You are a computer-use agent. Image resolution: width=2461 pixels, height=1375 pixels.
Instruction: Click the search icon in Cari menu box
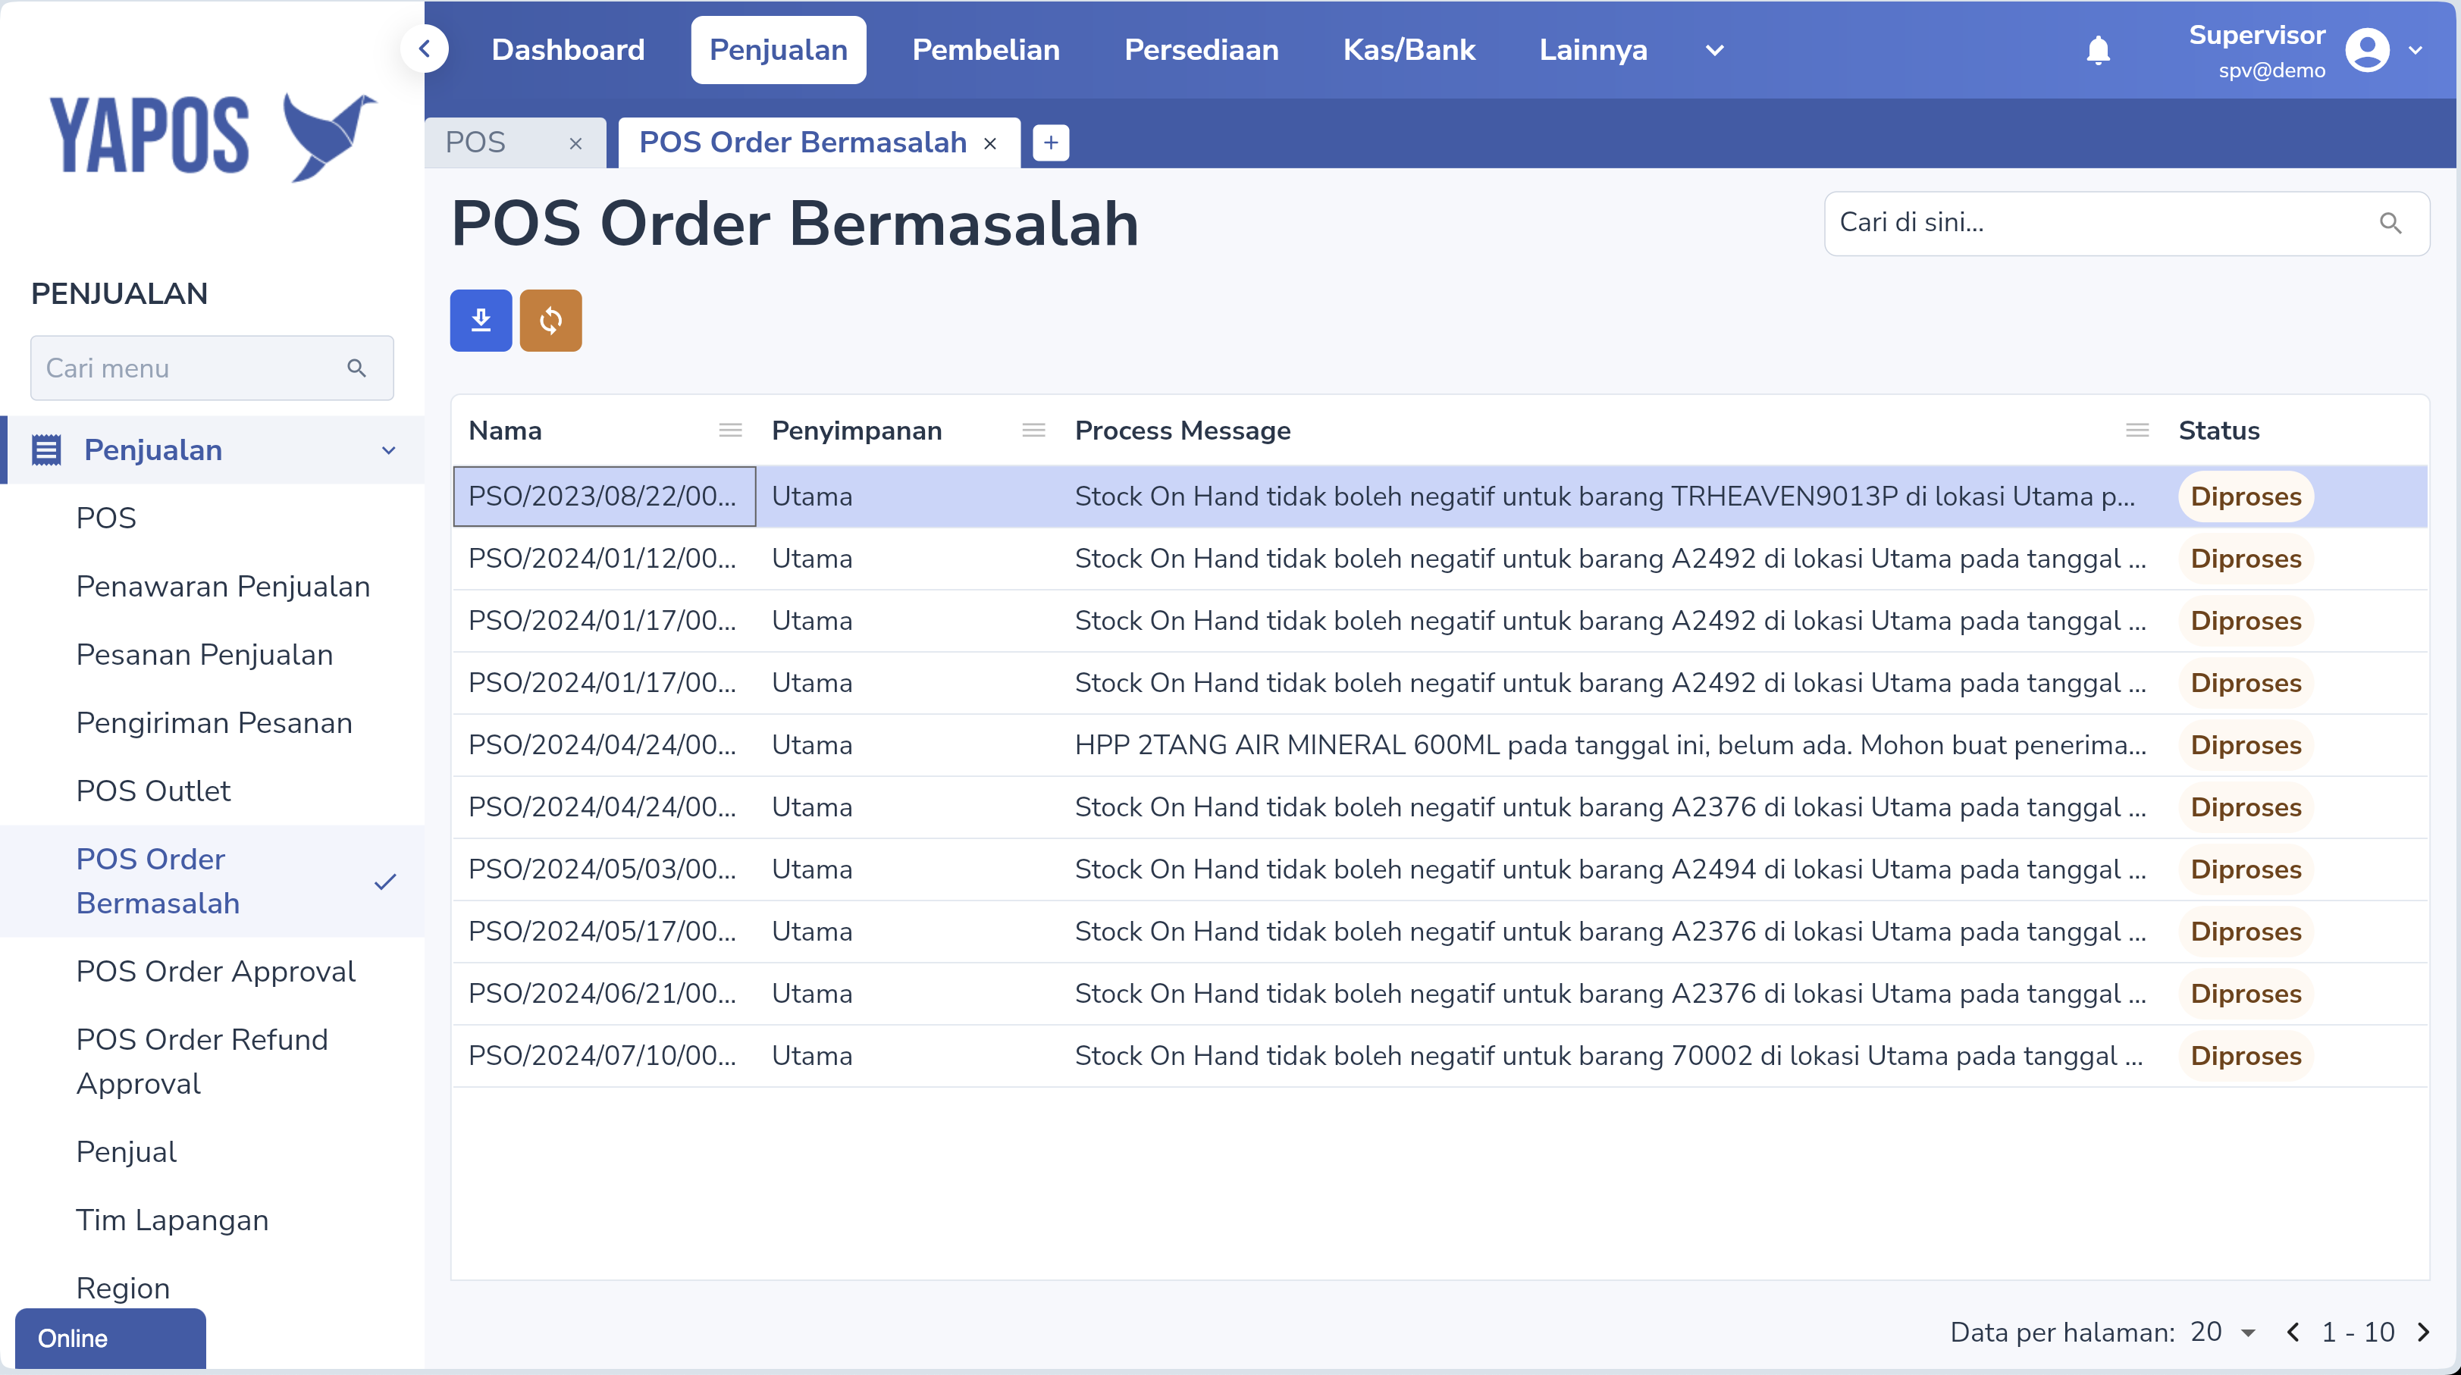coord(356,368)
